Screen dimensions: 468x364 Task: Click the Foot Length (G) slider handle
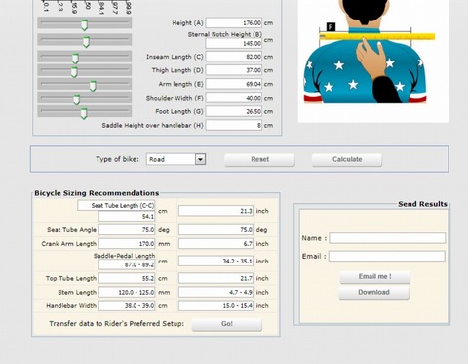pyautogui.click(x=84, y=113)
